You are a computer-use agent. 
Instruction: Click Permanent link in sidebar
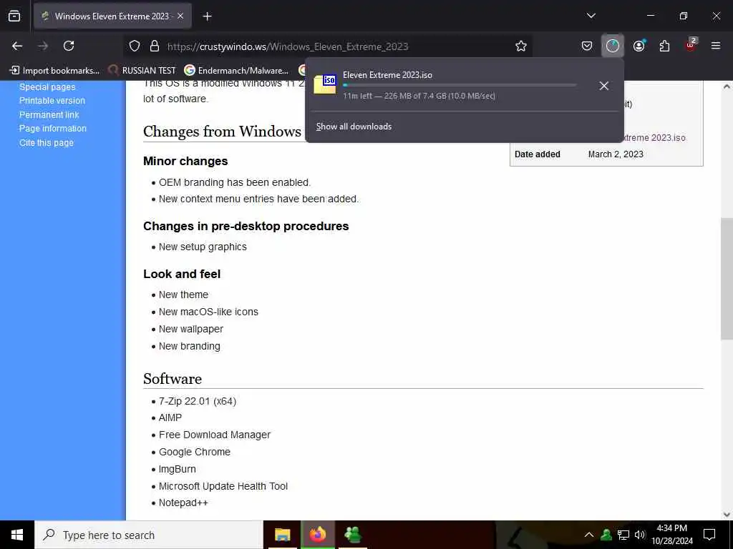tap(49, 115)
